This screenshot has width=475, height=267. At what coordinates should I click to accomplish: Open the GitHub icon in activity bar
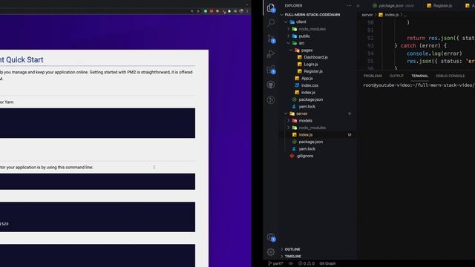[x=271, y=85]
